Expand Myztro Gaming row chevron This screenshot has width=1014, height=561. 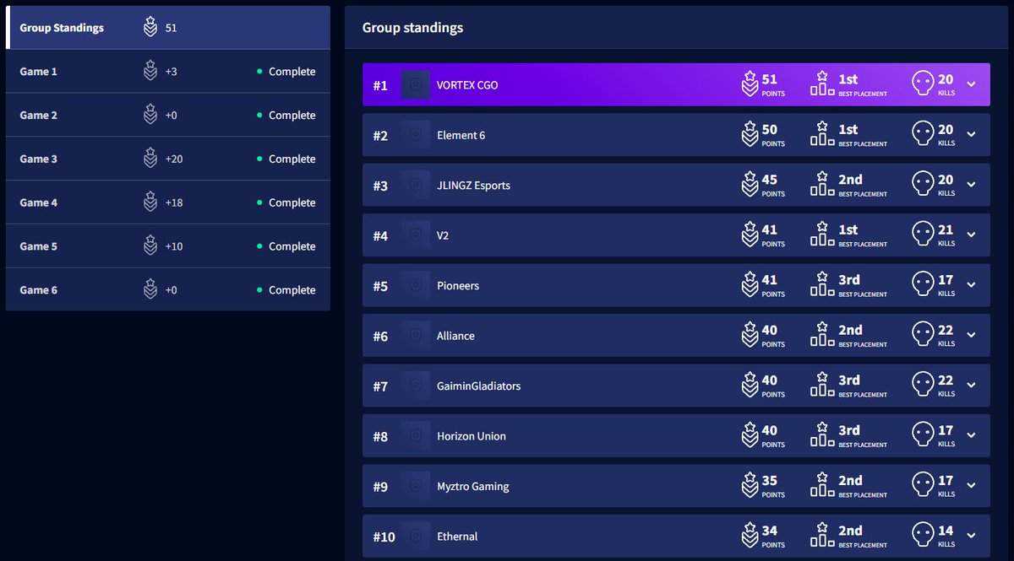click(971, 486)
